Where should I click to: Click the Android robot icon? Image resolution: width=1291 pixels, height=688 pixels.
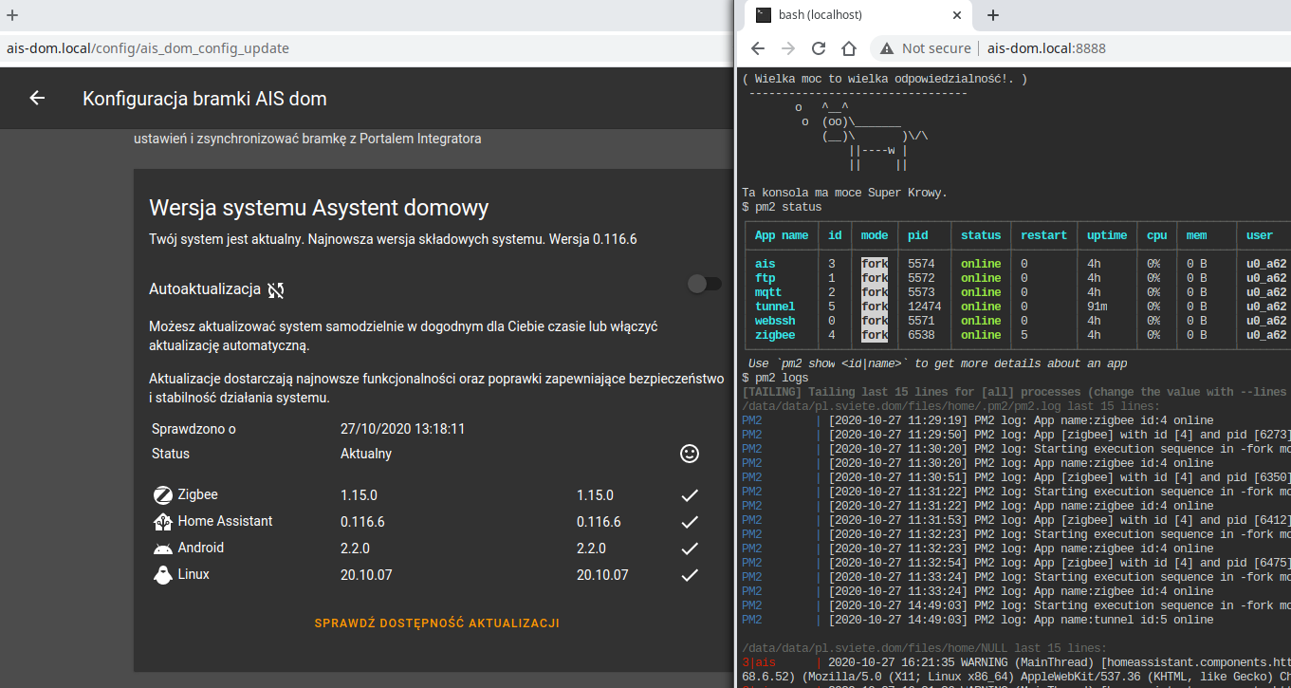[162, 548]
